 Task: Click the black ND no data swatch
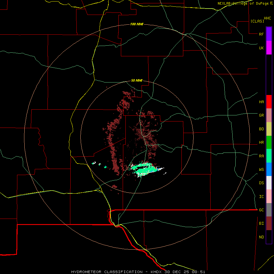[x=269, y=237]
